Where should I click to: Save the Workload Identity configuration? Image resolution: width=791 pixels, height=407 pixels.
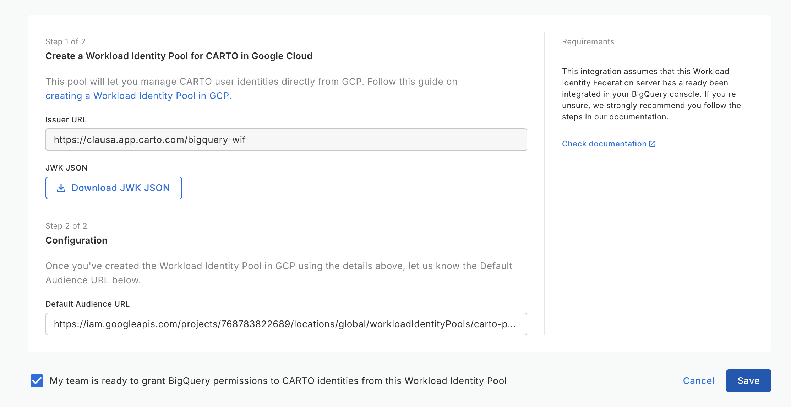point(748,381)
